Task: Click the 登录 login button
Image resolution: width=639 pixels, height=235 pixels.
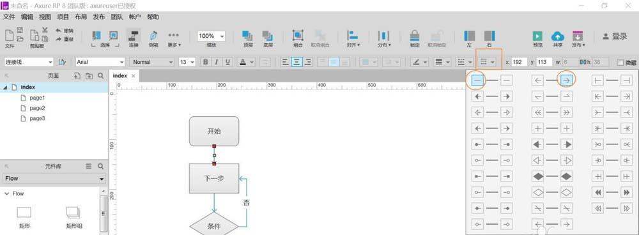Action: tap(615, 36)
